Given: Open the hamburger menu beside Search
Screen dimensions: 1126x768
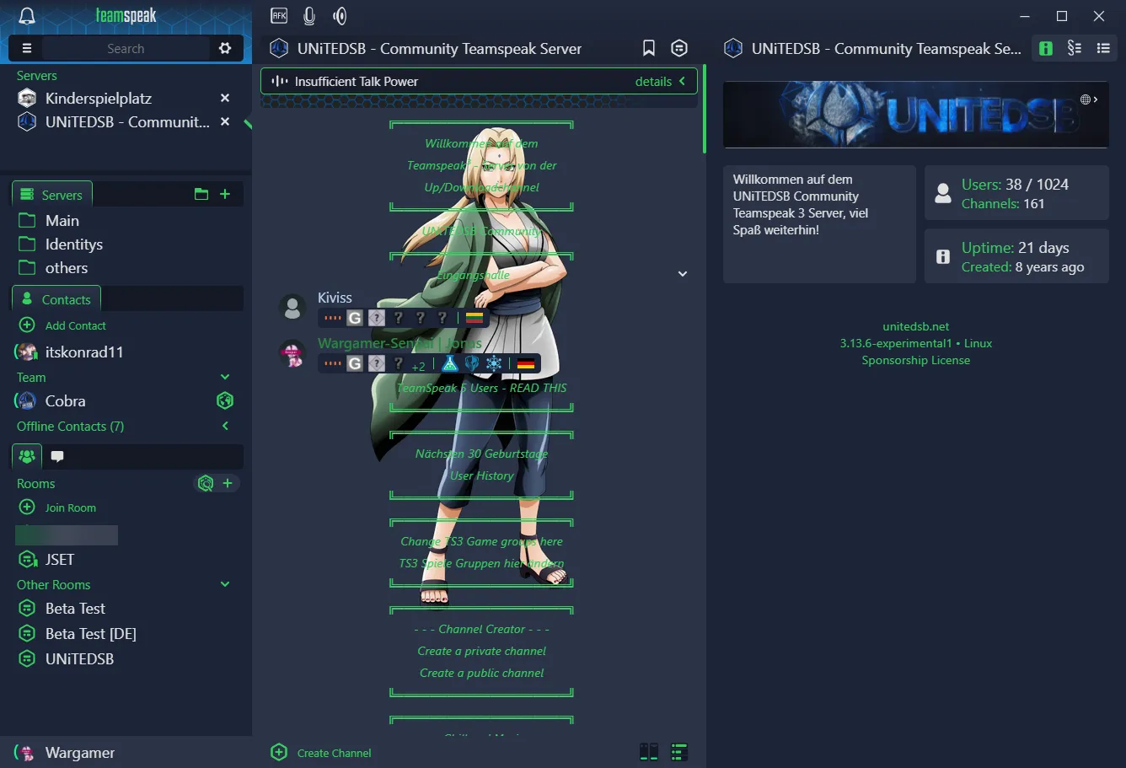Looking at the screenshot, I should click(x=26, y=48).
